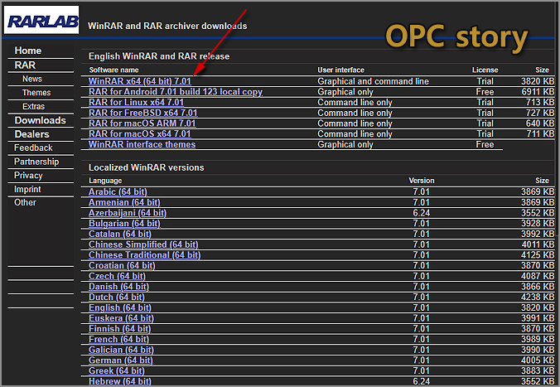Go to the News page
Viewport: 560px width, 387px height.
[x=32, y=79]
